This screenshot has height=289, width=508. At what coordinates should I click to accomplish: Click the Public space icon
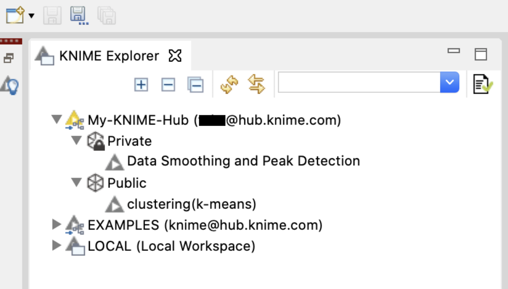click(x=95, y=183)
